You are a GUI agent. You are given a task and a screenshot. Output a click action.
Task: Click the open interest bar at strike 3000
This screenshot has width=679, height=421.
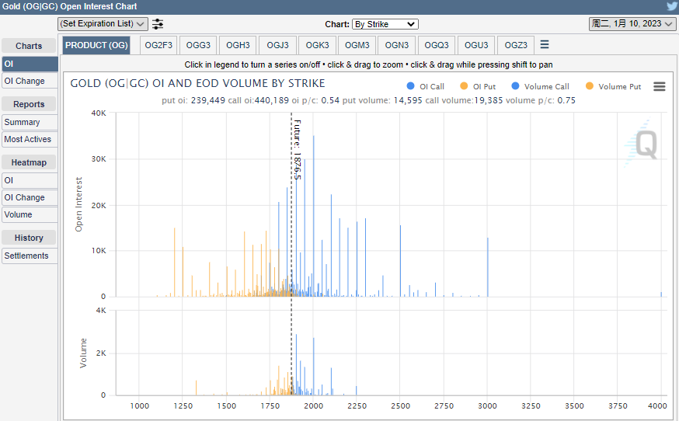(488, 268)
